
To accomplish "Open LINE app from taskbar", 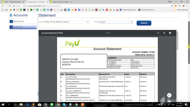I will pyautogui.click(x=52, y=104).
